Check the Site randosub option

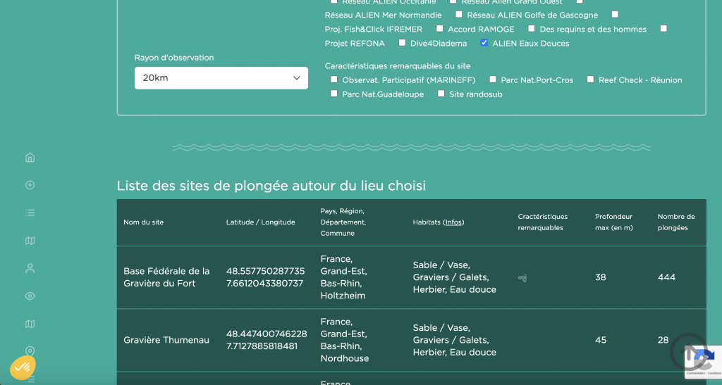tap(441, 94)
